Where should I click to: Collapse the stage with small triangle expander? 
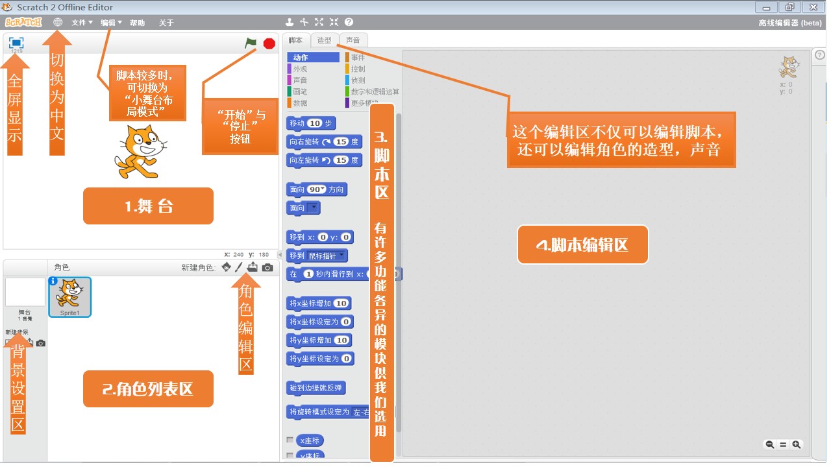[x=280, y=255]
